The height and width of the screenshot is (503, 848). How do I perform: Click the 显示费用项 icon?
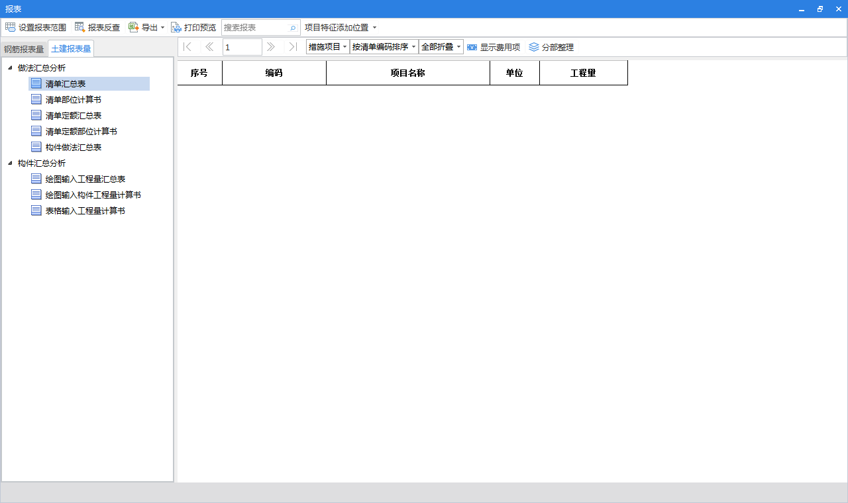(472, 47)
